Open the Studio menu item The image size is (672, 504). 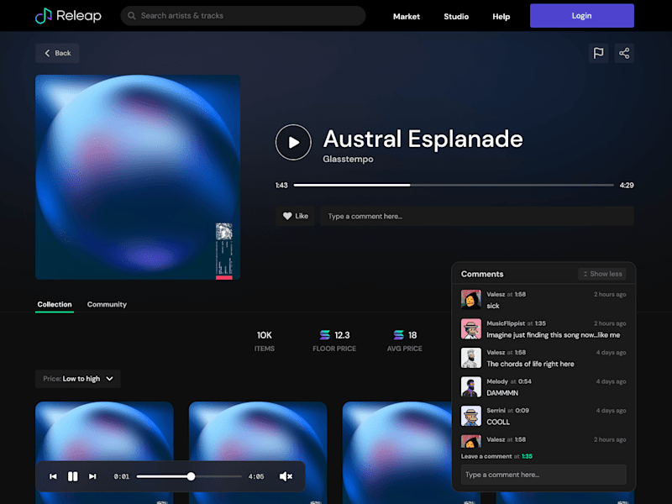coord(456,16)
